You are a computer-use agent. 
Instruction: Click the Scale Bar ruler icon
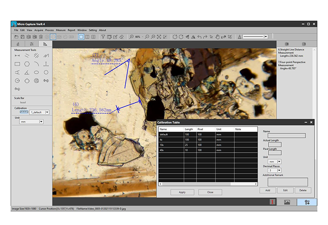[23, 102]
